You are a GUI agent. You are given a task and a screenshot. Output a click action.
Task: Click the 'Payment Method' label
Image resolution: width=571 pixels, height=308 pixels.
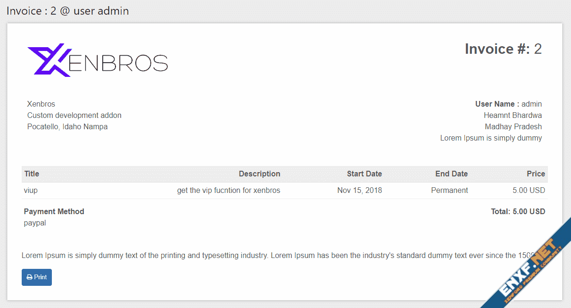(54, 212)
